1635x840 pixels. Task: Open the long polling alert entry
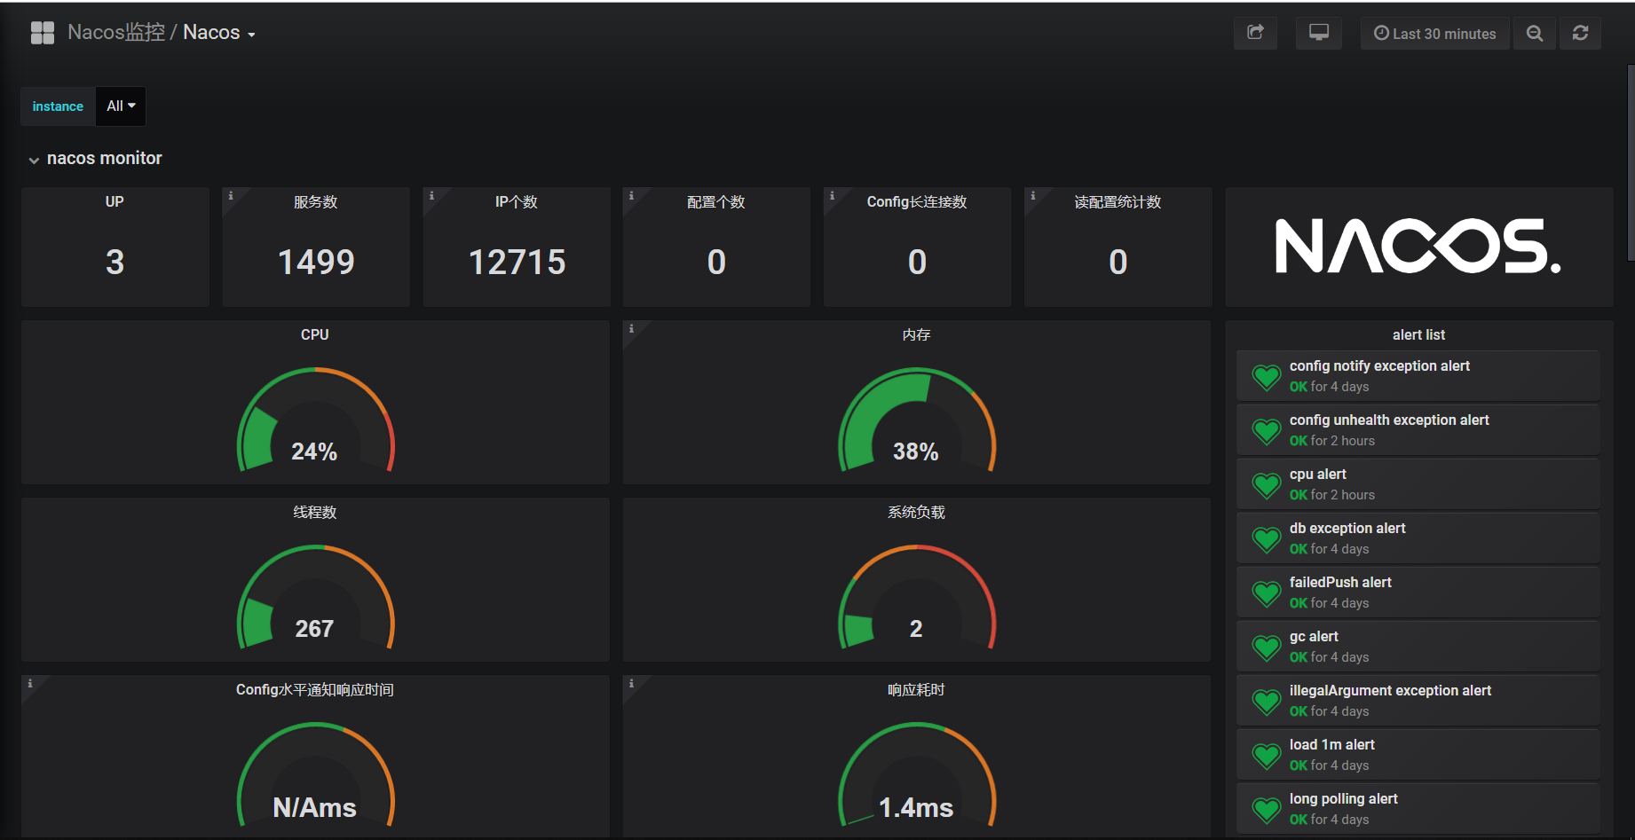1418,809
